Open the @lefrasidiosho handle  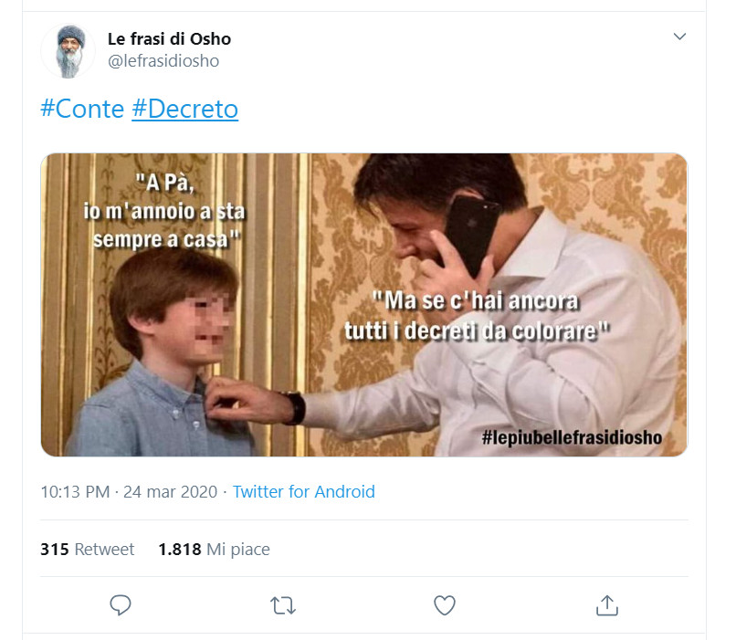click(x=163, y=61)
